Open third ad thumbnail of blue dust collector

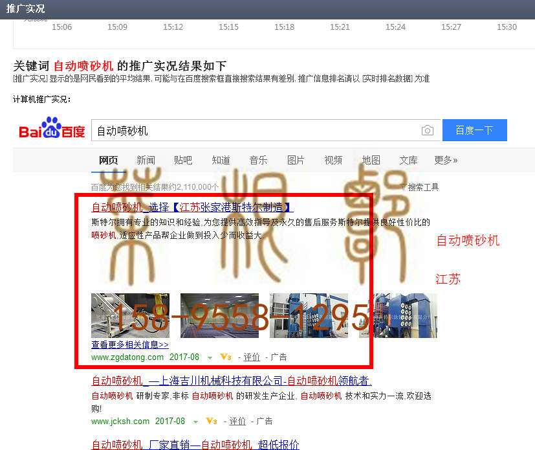click(x=309, y=315)
